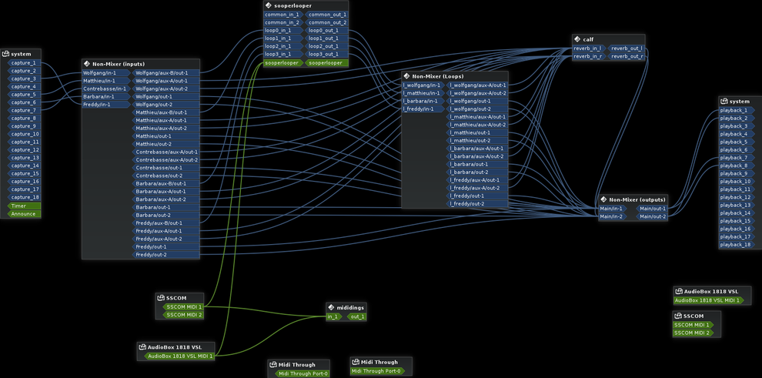The image size is (762, 378).
Task: Select the Main/in-1 port
Action: pos(612,209)
